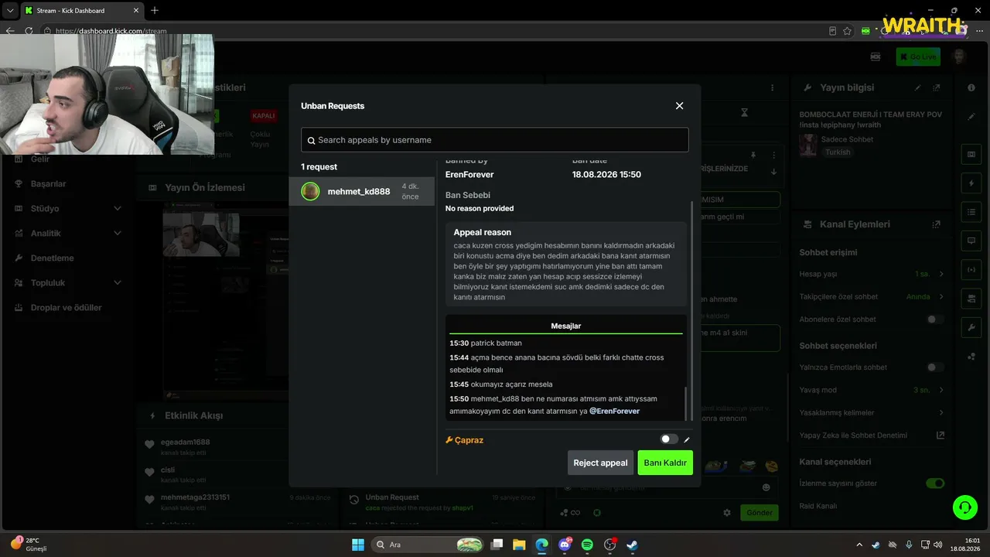Select the mehmet_kd888 unban request
This screenshot has height=557, width=990.
(362, 191)
